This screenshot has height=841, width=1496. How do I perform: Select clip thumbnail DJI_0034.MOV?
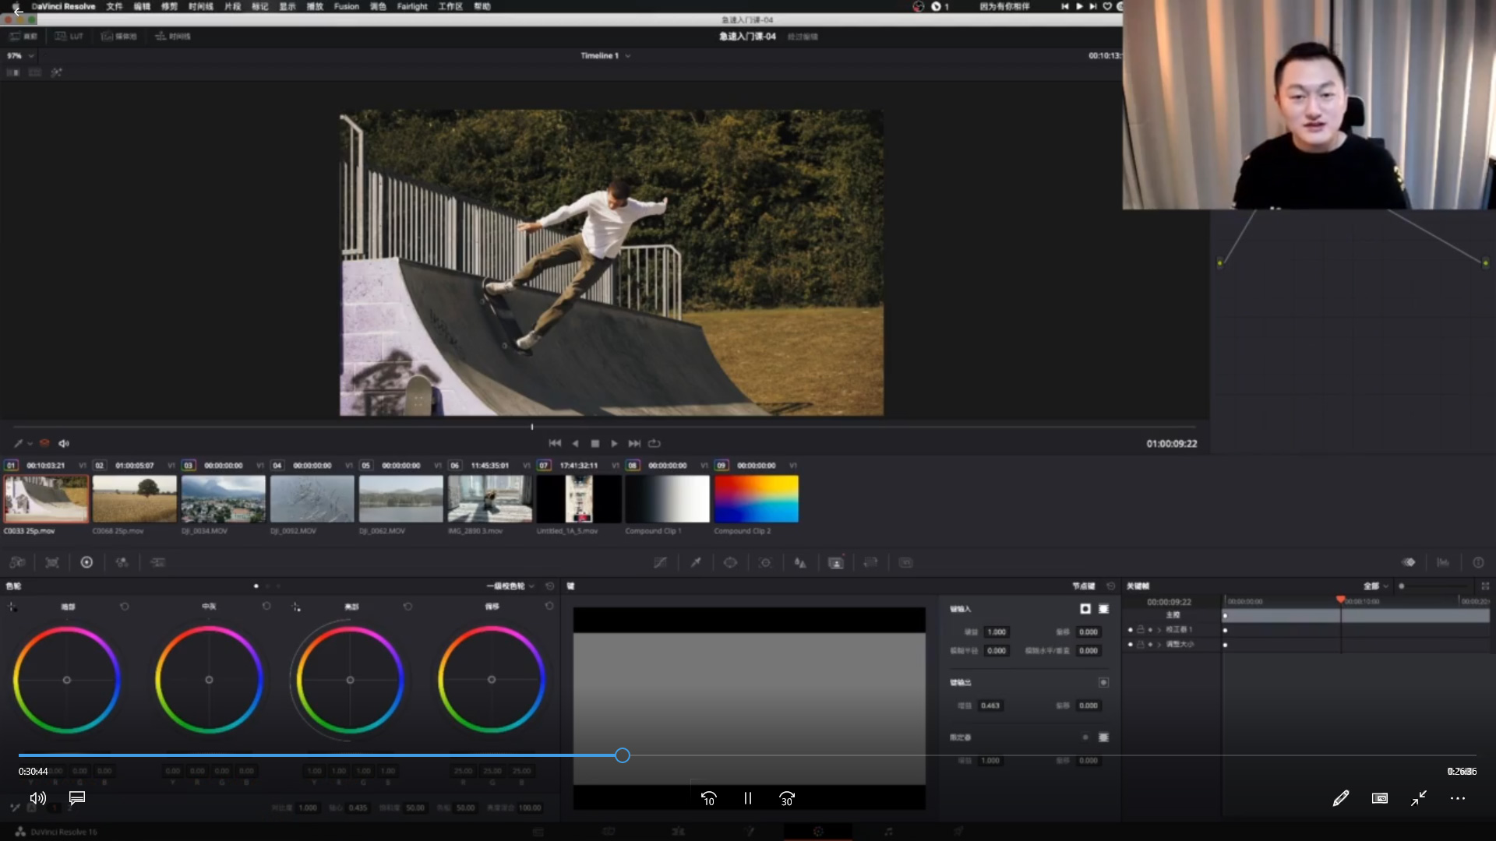click(224, 499)
